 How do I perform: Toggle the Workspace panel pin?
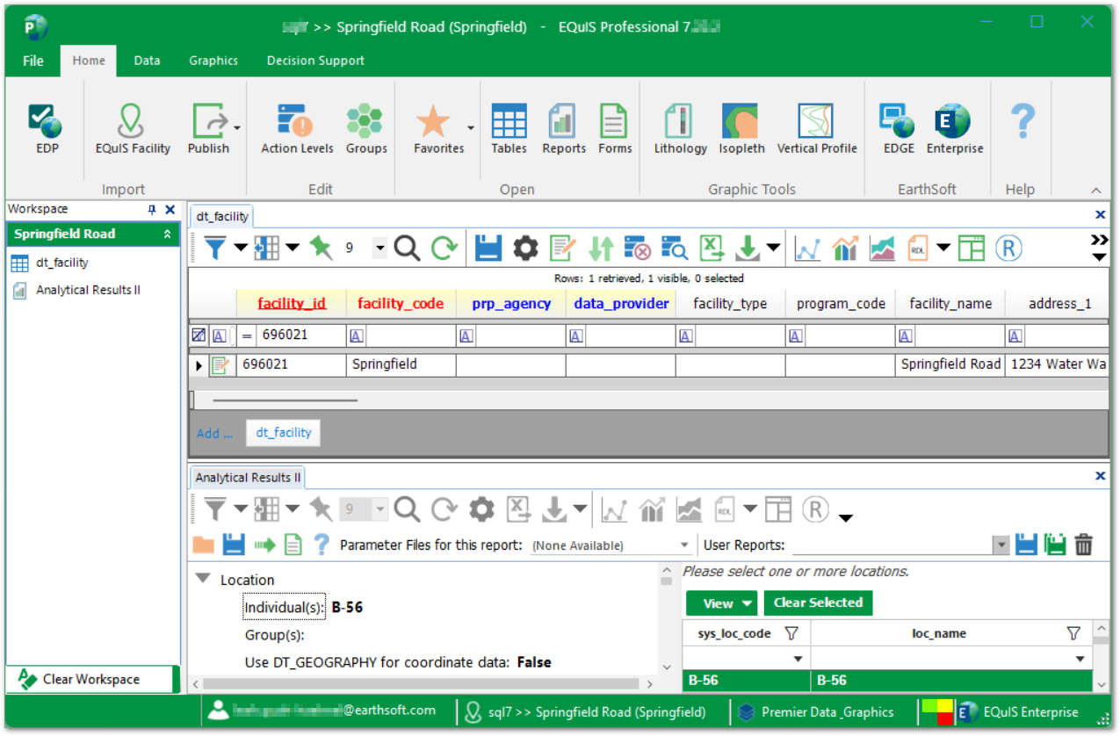click(x=152, y=210)
